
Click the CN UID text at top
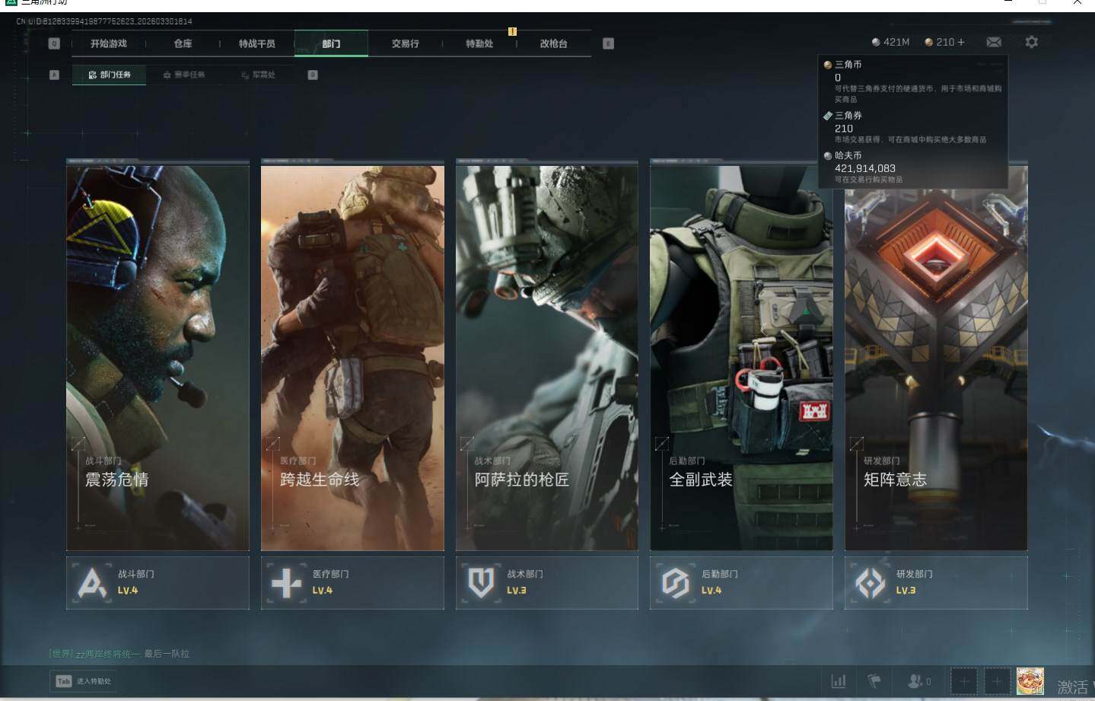104,21
